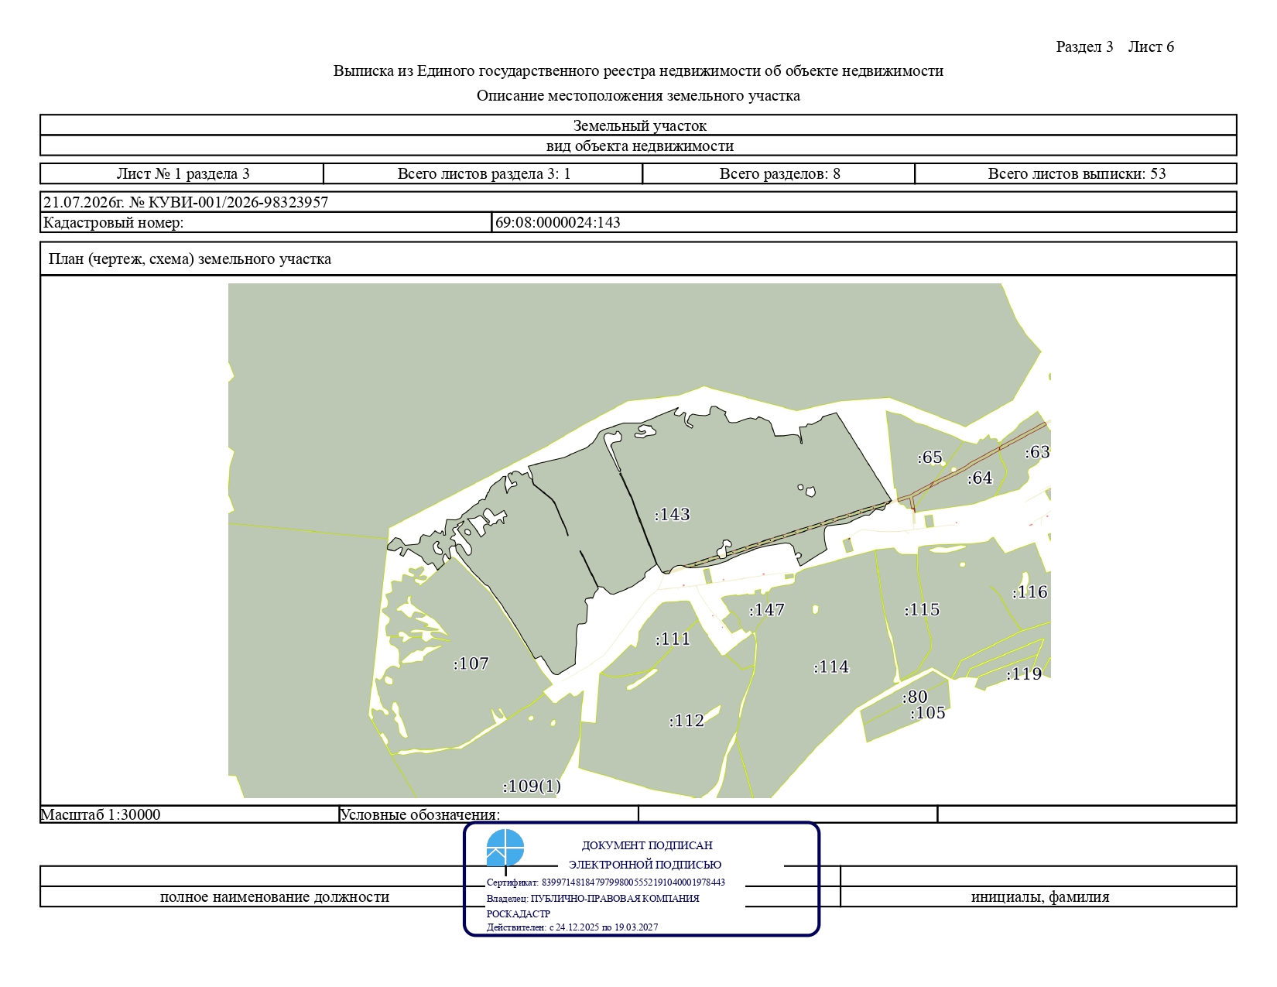1277x987 pixels.
Task: Select 'Лист № 1 раздела 3' cell
Action: click(183, 173)
